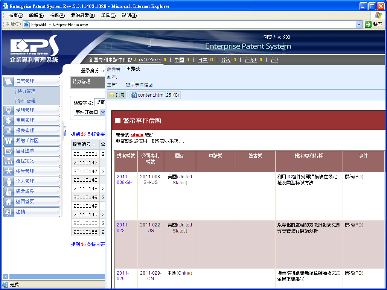Open the 报表管理 menu section
The height and width of the screenshot is (290, 387).
32,131
